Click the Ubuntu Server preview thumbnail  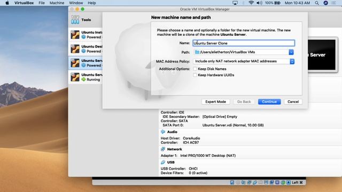point(322,55)
